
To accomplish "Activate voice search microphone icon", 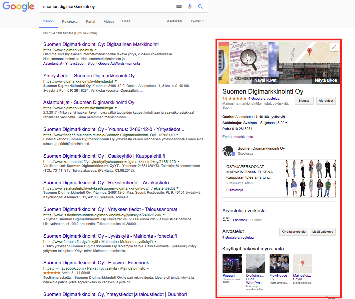I will click(x=190, y=6).
